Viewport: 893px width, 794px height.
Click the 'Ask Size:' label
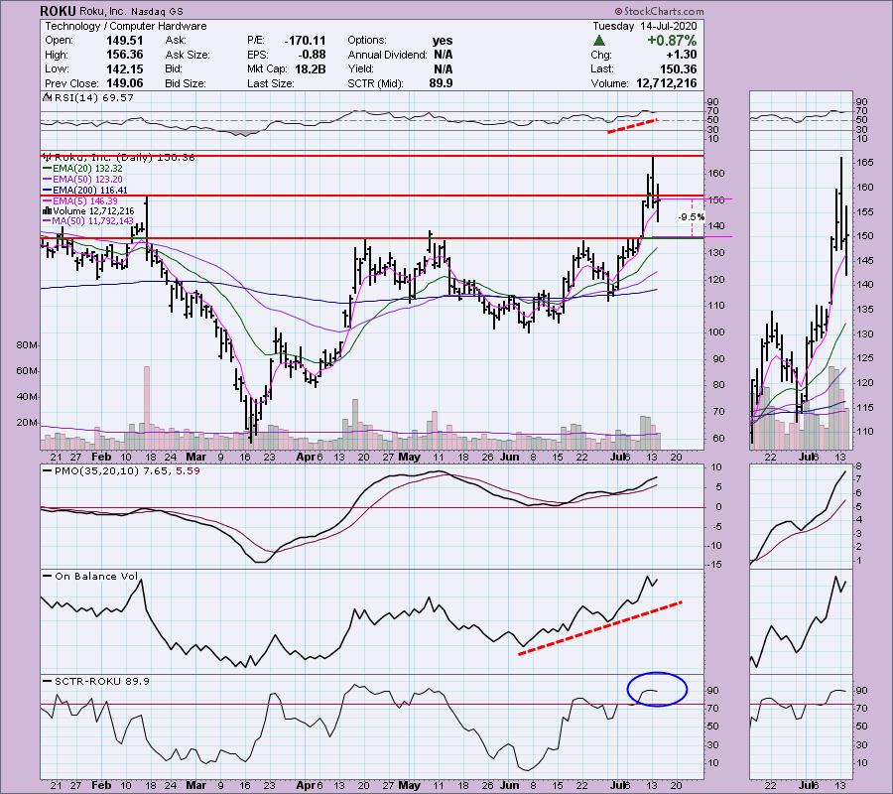point(188,56)
